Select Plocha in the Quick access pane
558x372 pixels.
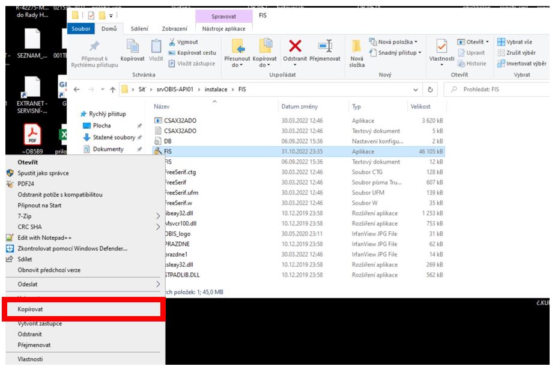tap(102, 126)
